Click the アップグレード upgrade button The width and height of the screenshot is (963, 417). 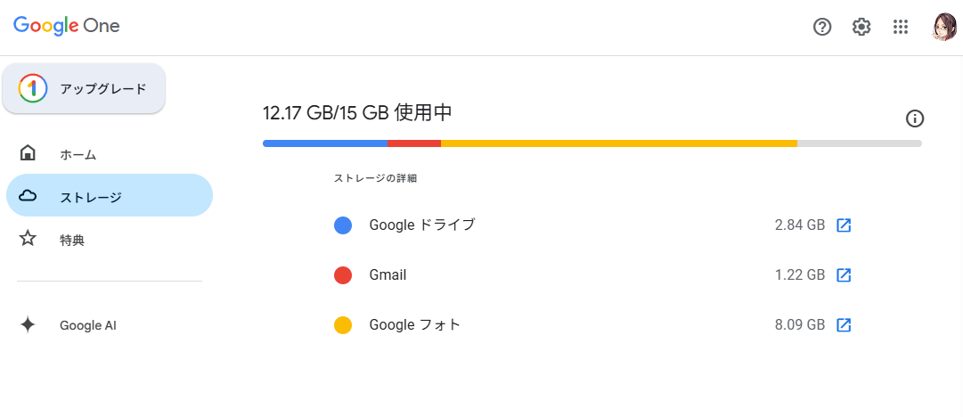point(84,88)
